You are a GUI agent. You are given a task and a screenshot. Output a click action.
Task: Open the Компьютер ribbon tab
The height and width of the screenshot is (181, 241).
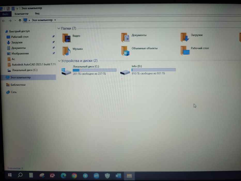(x=21, y=14)
